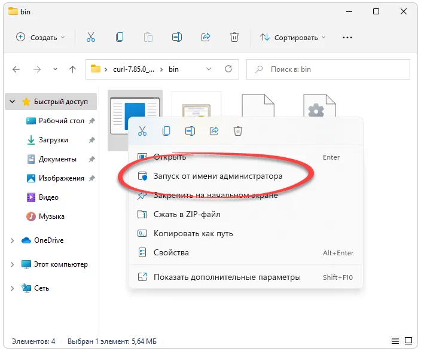The width and height of the screenshot is (421, 351).
Task: Open Показать дополнительные параметры
Action: tap(227, 277)
